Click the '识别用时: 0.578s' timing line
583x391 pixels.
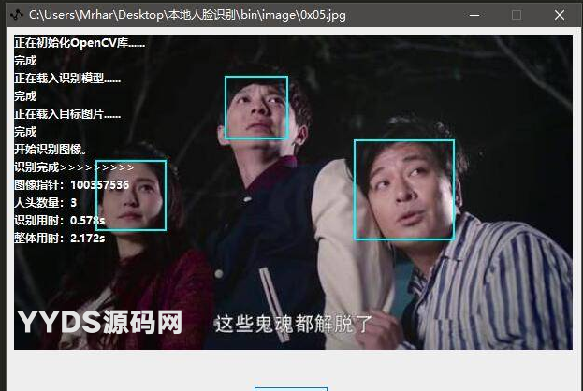(x=59, y=221)
